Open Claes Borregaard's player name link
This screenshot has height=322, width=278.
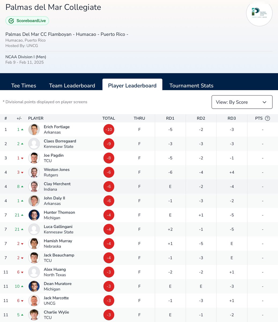coord(60,141)
